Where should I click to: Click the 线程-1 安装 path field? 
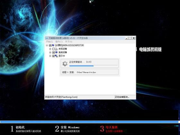[90, 72]
